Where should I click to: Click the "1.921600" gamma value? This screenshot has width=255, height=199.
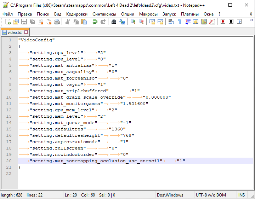[x=134, y=104]
